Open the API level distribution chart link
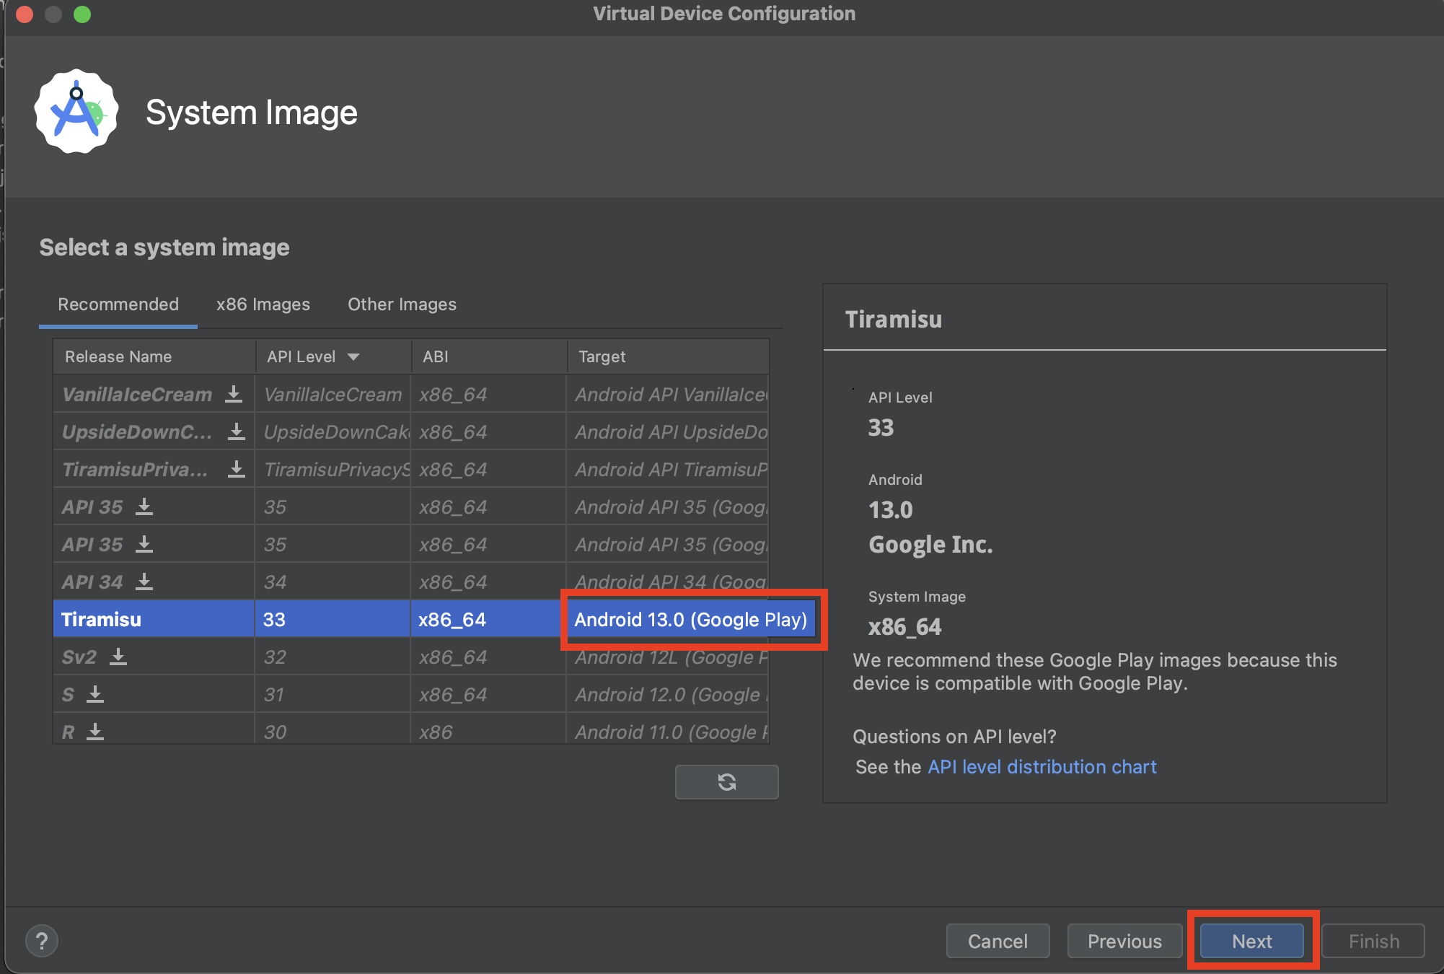Screen dimensions: 1444x974 tap(1042, 767)
